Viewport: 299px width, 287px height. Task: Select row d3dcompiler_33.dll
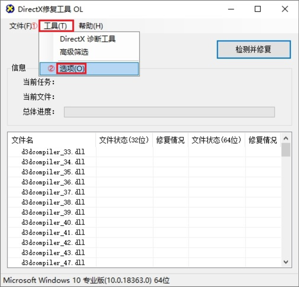point(145,152)
